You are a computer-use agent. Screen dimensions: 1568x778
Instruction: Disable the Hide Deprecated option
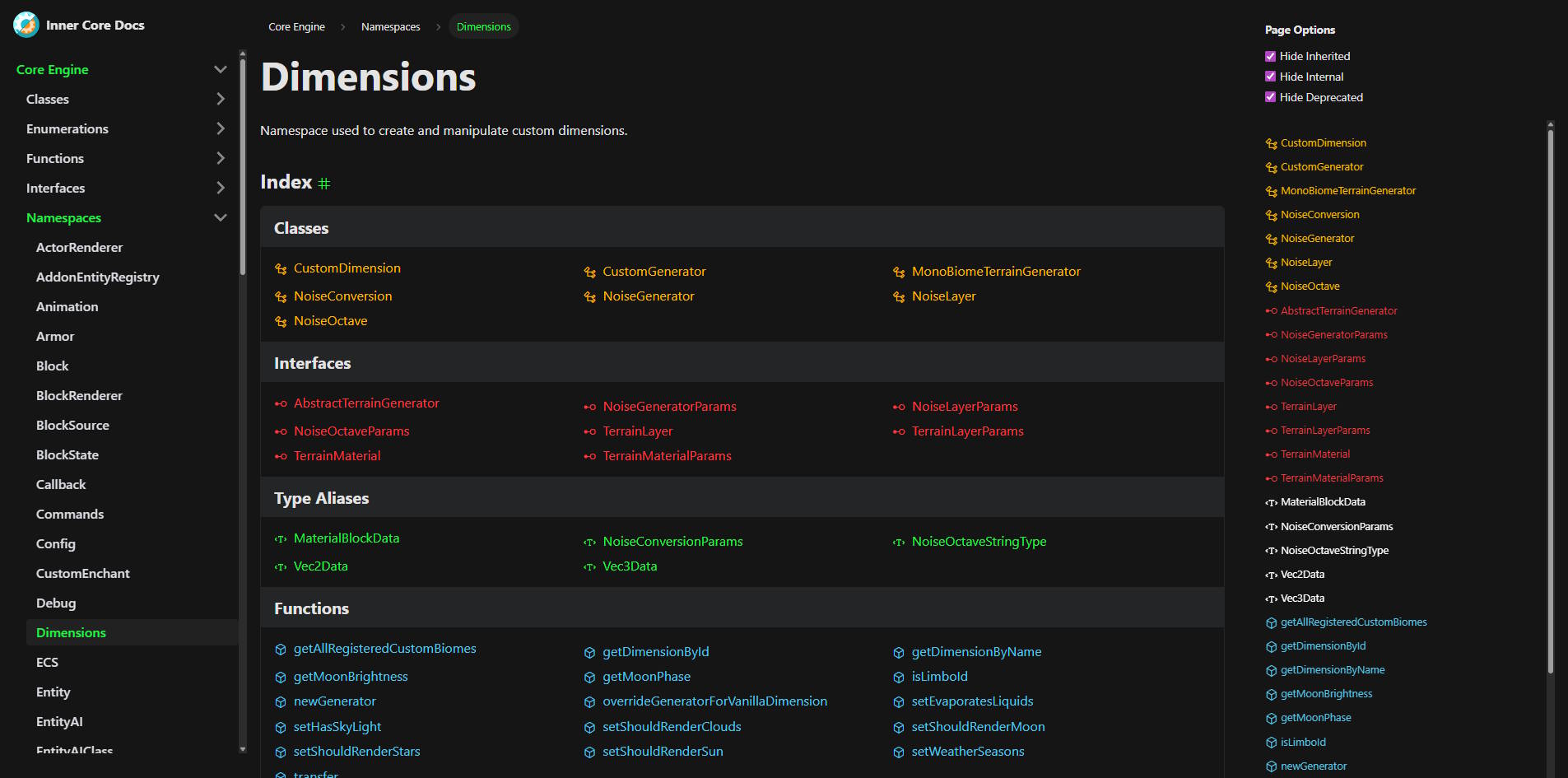coord(1270,97)
